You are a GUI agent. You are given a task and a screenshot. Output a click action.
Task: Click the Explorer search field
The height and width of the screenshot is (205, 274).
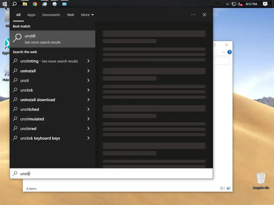tap(221, 61)
